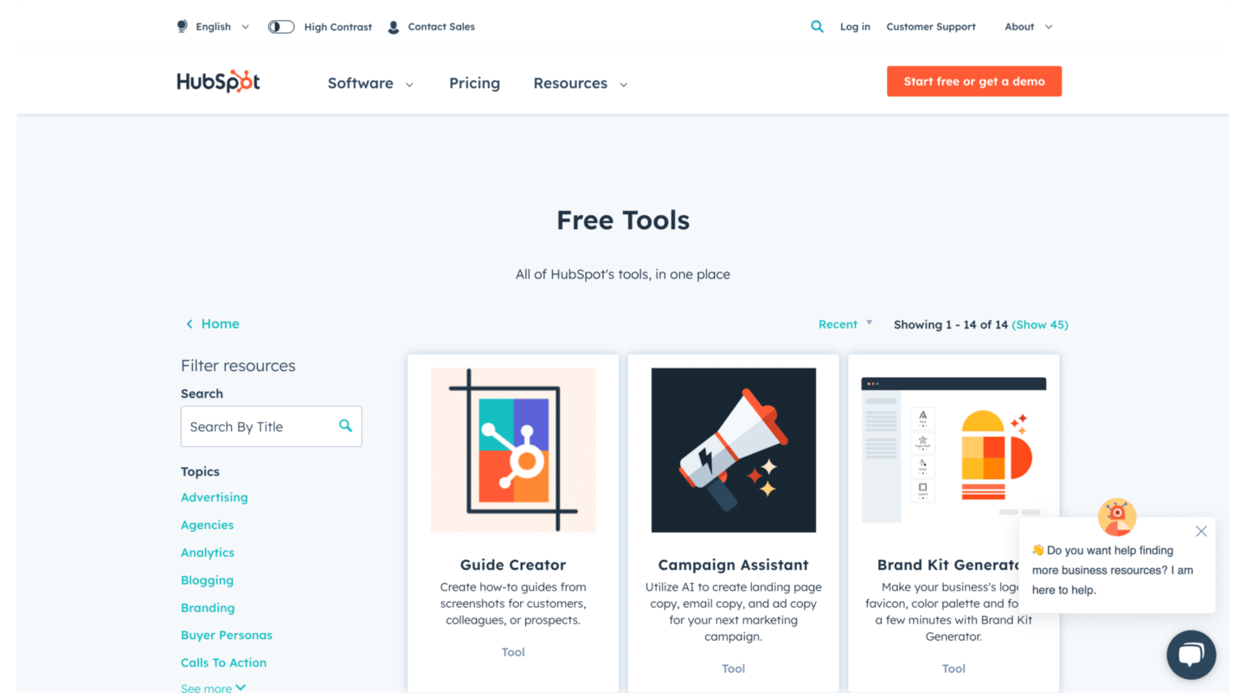Viewport: 1246px width, 697px height.
Task: Filter by Branding topic
Action: (x=208, y=608)
